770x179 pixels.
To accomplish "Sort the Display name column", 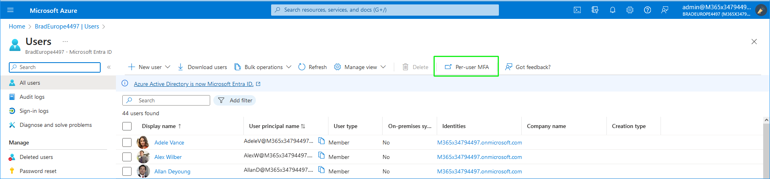I will (162, 126).
